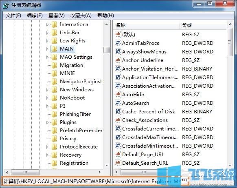
Task: Click the DWORD icon of AlwaysShowMenus
Action: (118, 51)
